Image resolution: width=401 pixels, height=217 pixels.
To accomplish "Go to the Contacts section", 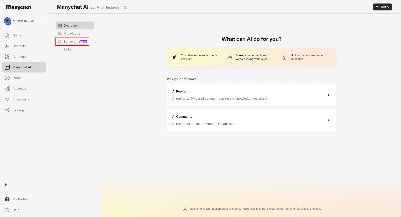I will (19, 46).
